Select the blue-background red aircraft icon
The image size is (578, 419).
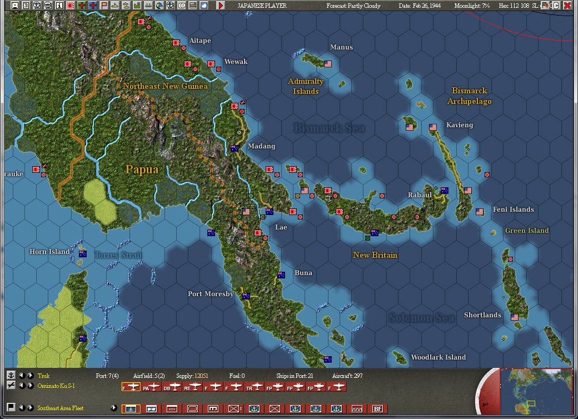(93, 6)
